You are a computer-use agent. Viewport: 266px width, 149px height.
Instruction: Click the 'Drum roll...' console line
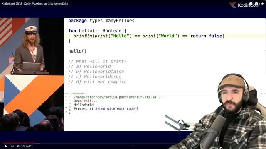coord(86,101)
